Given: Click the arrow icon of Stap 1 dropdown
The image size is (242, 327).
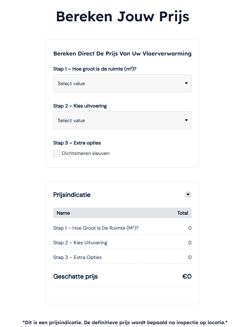Looking at the screenshot, I should 186,83.
